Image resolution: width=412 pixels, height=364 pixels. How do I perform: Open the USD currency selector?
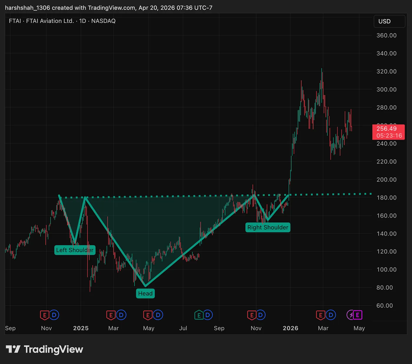click(389, 21)
